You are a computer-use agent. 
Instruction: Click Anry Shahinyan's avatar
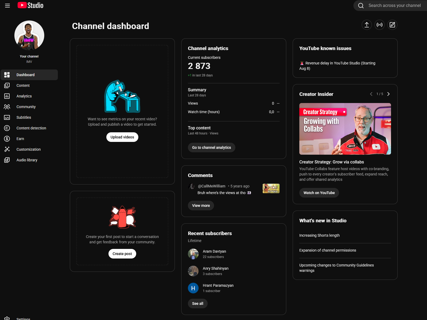(193, 271)
